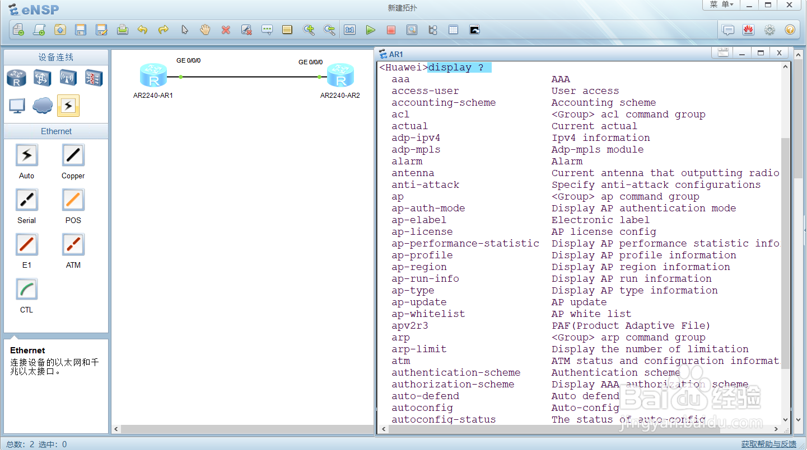Click the show all interfaces icon
The width and height of the screenshot is (807, 450).
(432, 30)
